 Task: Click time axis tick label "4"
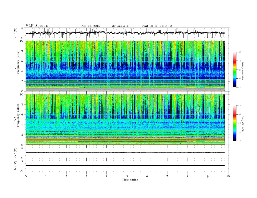pyautogui.click(x=106, y=176)
